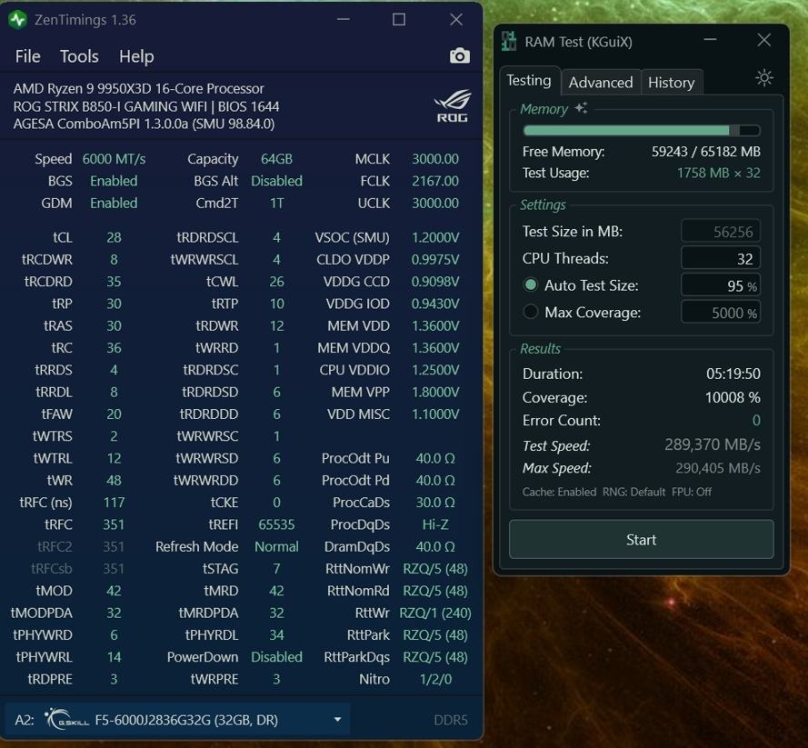Toggle the sun theme icon in RAM Test
The height and width of the screenshot is (748, 808).
(763, 78)
